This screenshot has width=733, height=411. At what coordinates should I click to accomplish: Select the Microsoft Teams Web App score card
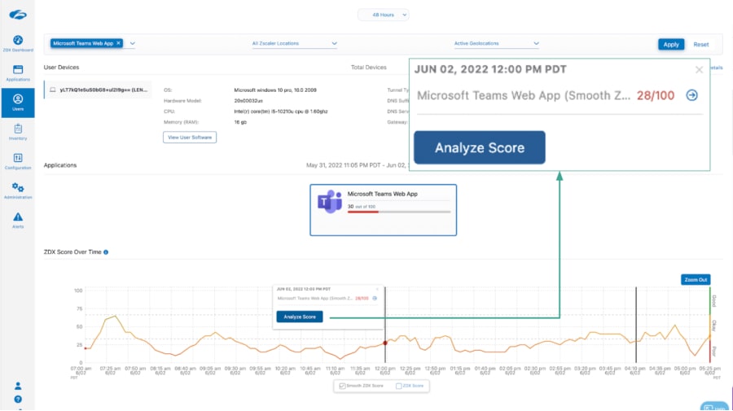383,209
